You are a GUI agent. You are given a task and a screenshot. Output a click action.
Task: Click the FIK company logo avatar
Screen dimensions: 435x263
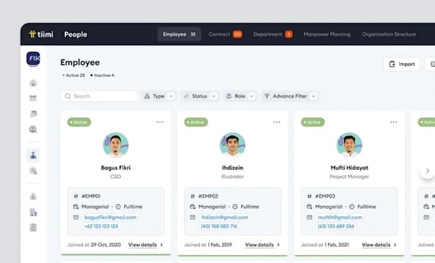tap(33, 58)
